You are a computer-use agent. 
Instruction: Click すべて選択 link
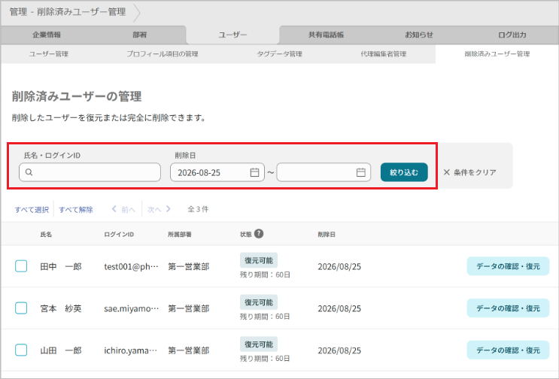32,210
